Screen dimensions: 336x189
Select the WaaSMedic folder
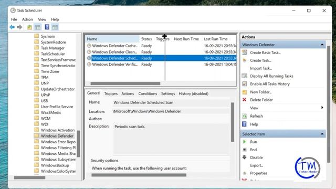(51, 112)
